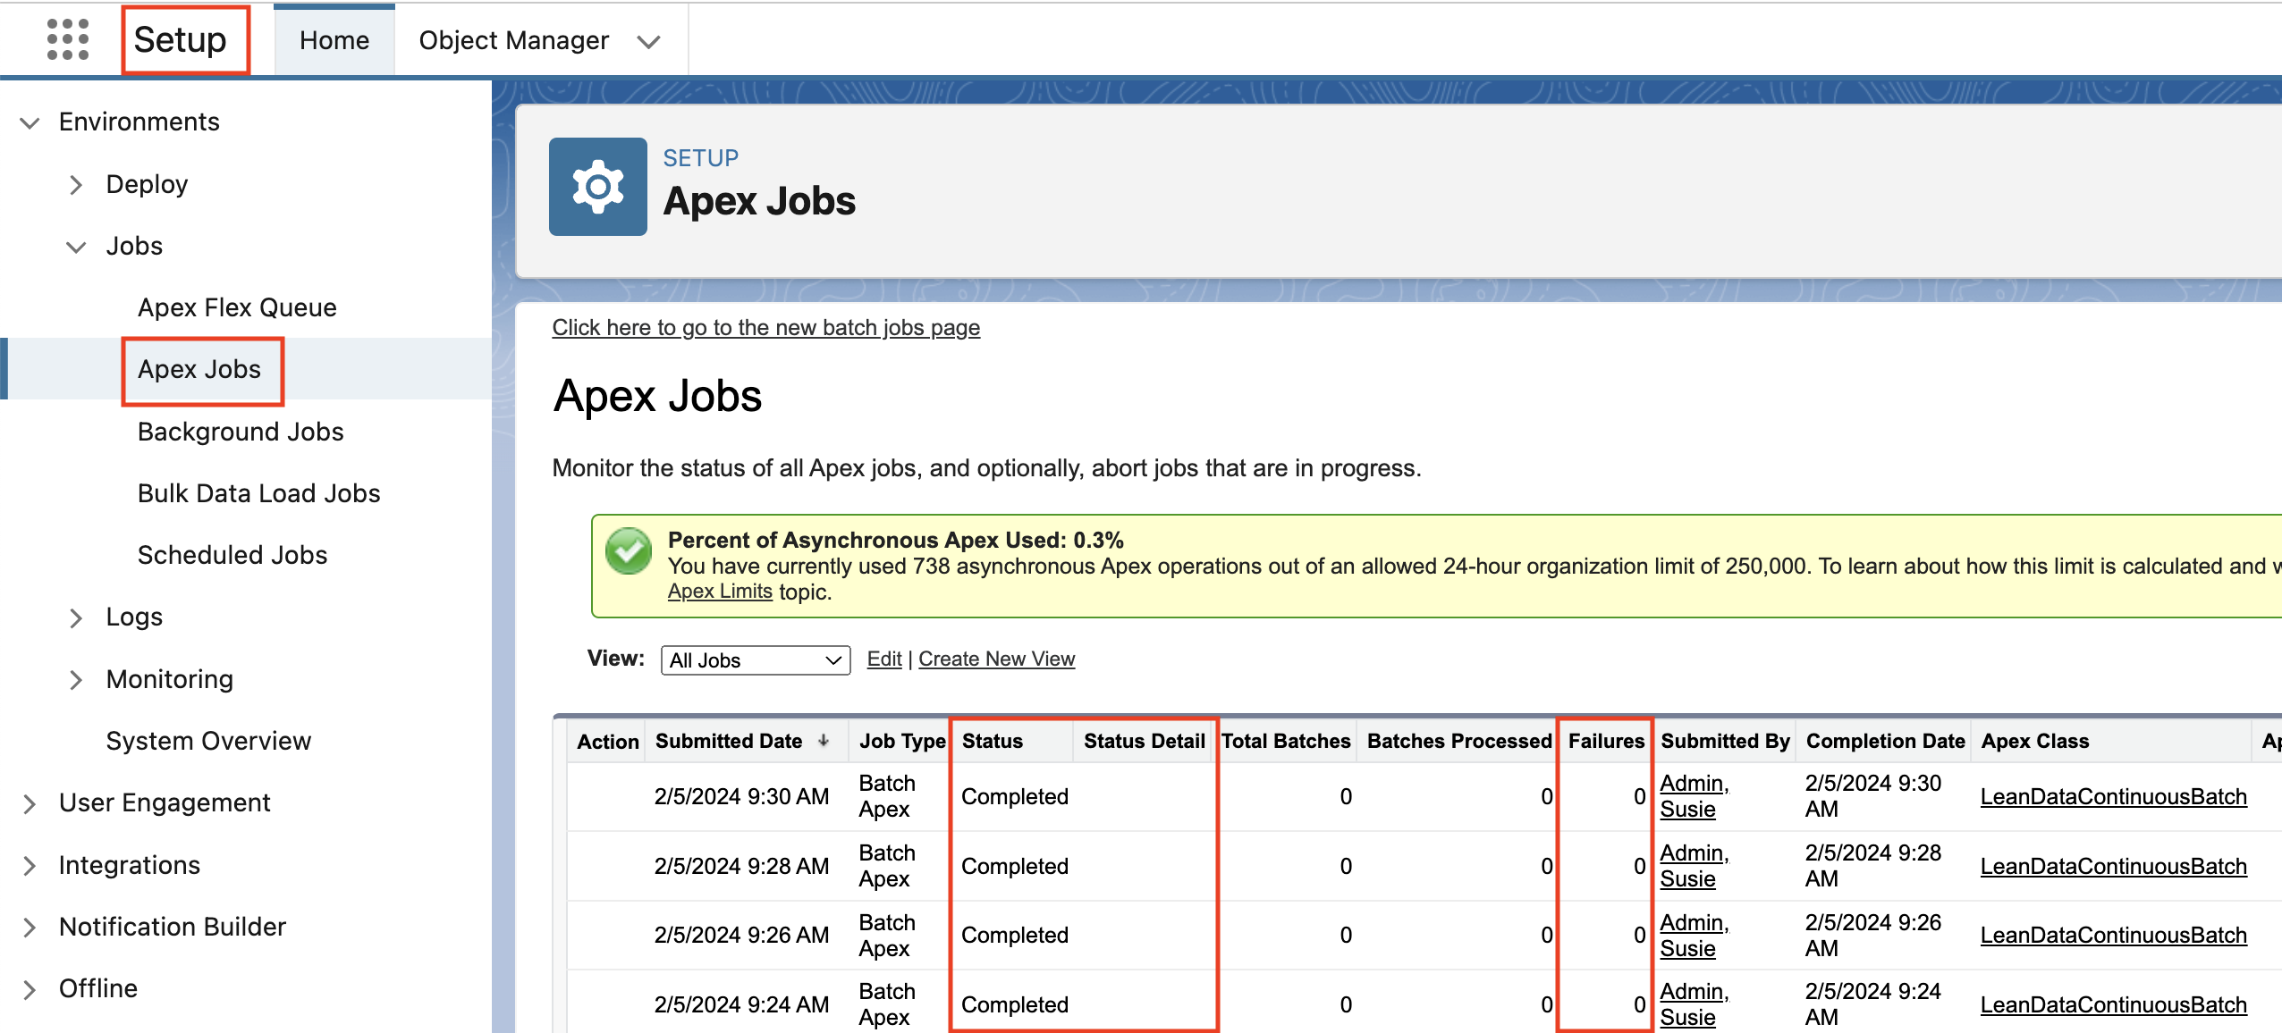The height and width of the screenshot is (1033, 2282).
Task: Collapse the Environments section
Action: point(30,122)
